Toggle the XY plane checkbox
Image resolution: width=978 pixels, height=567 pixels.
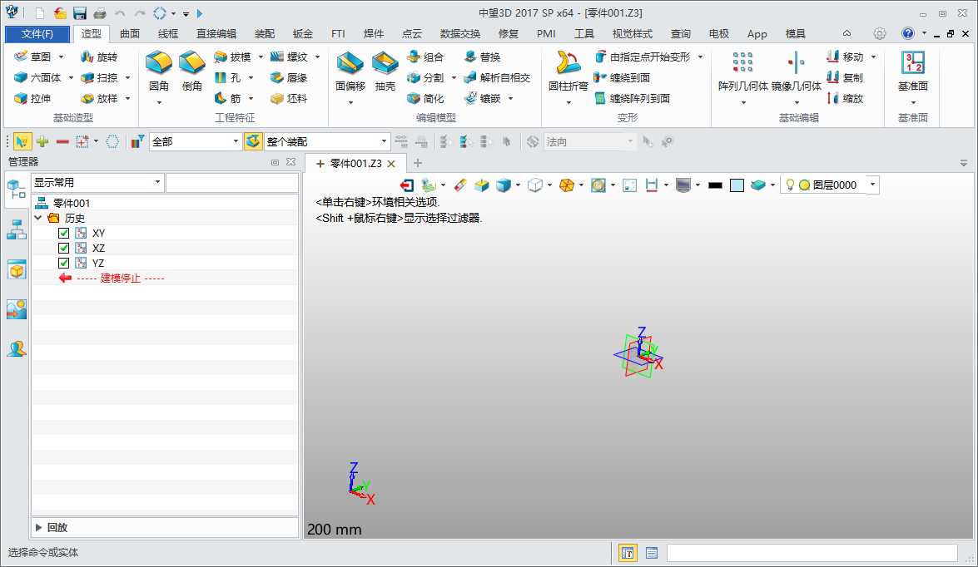(x=63, y=233)
